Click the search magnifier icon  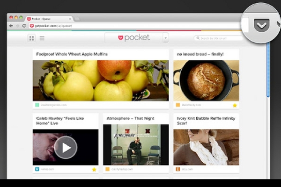198,38
